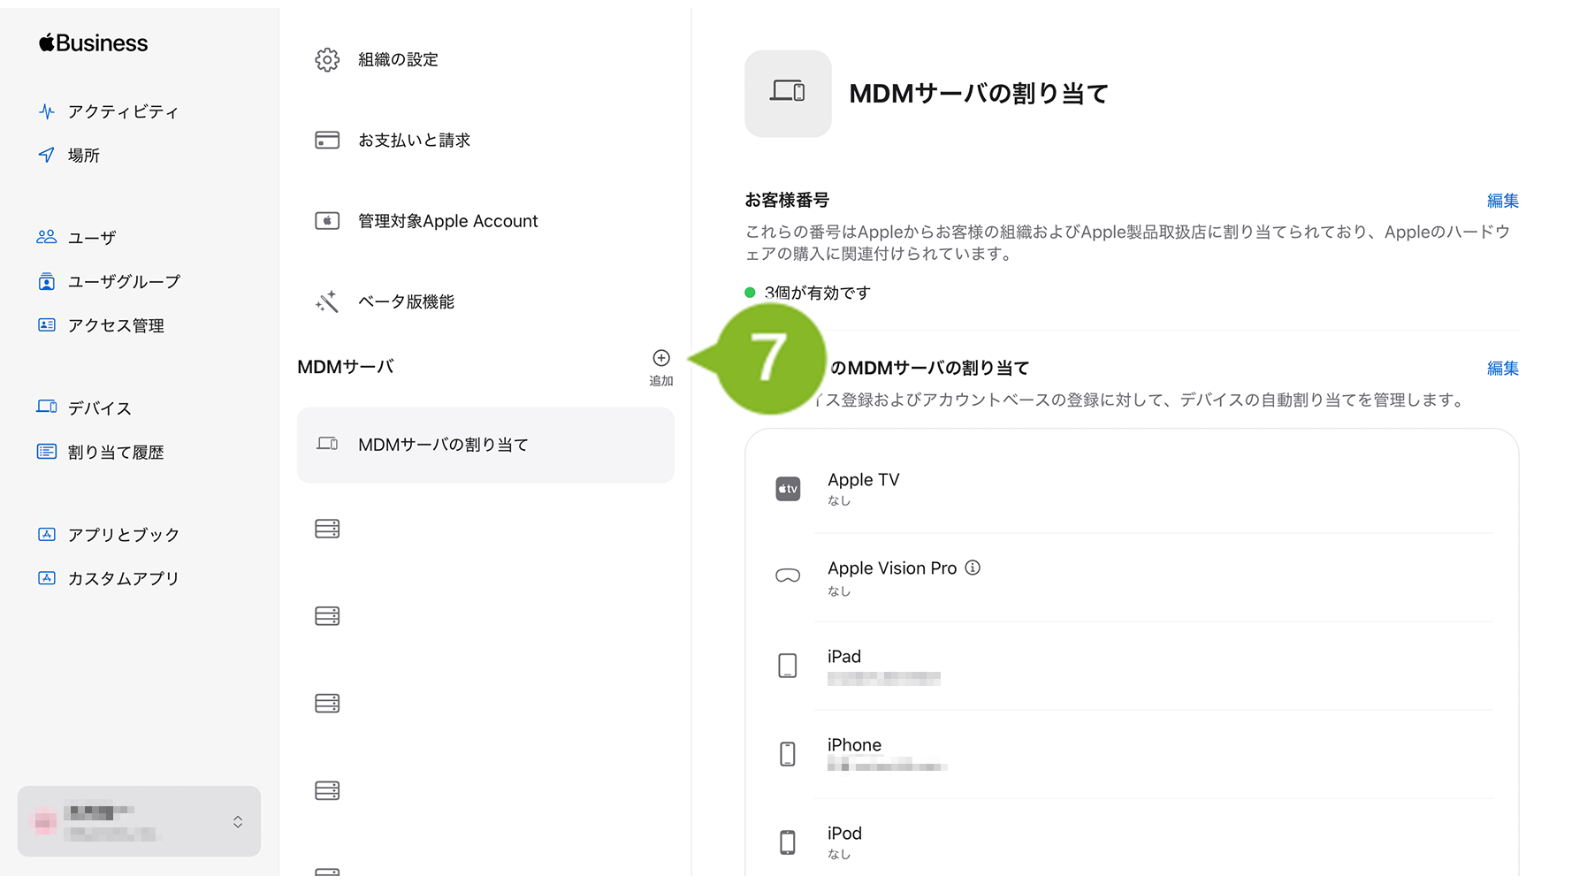
Task: Click the assignment history list icon
Action: [47, 452]
